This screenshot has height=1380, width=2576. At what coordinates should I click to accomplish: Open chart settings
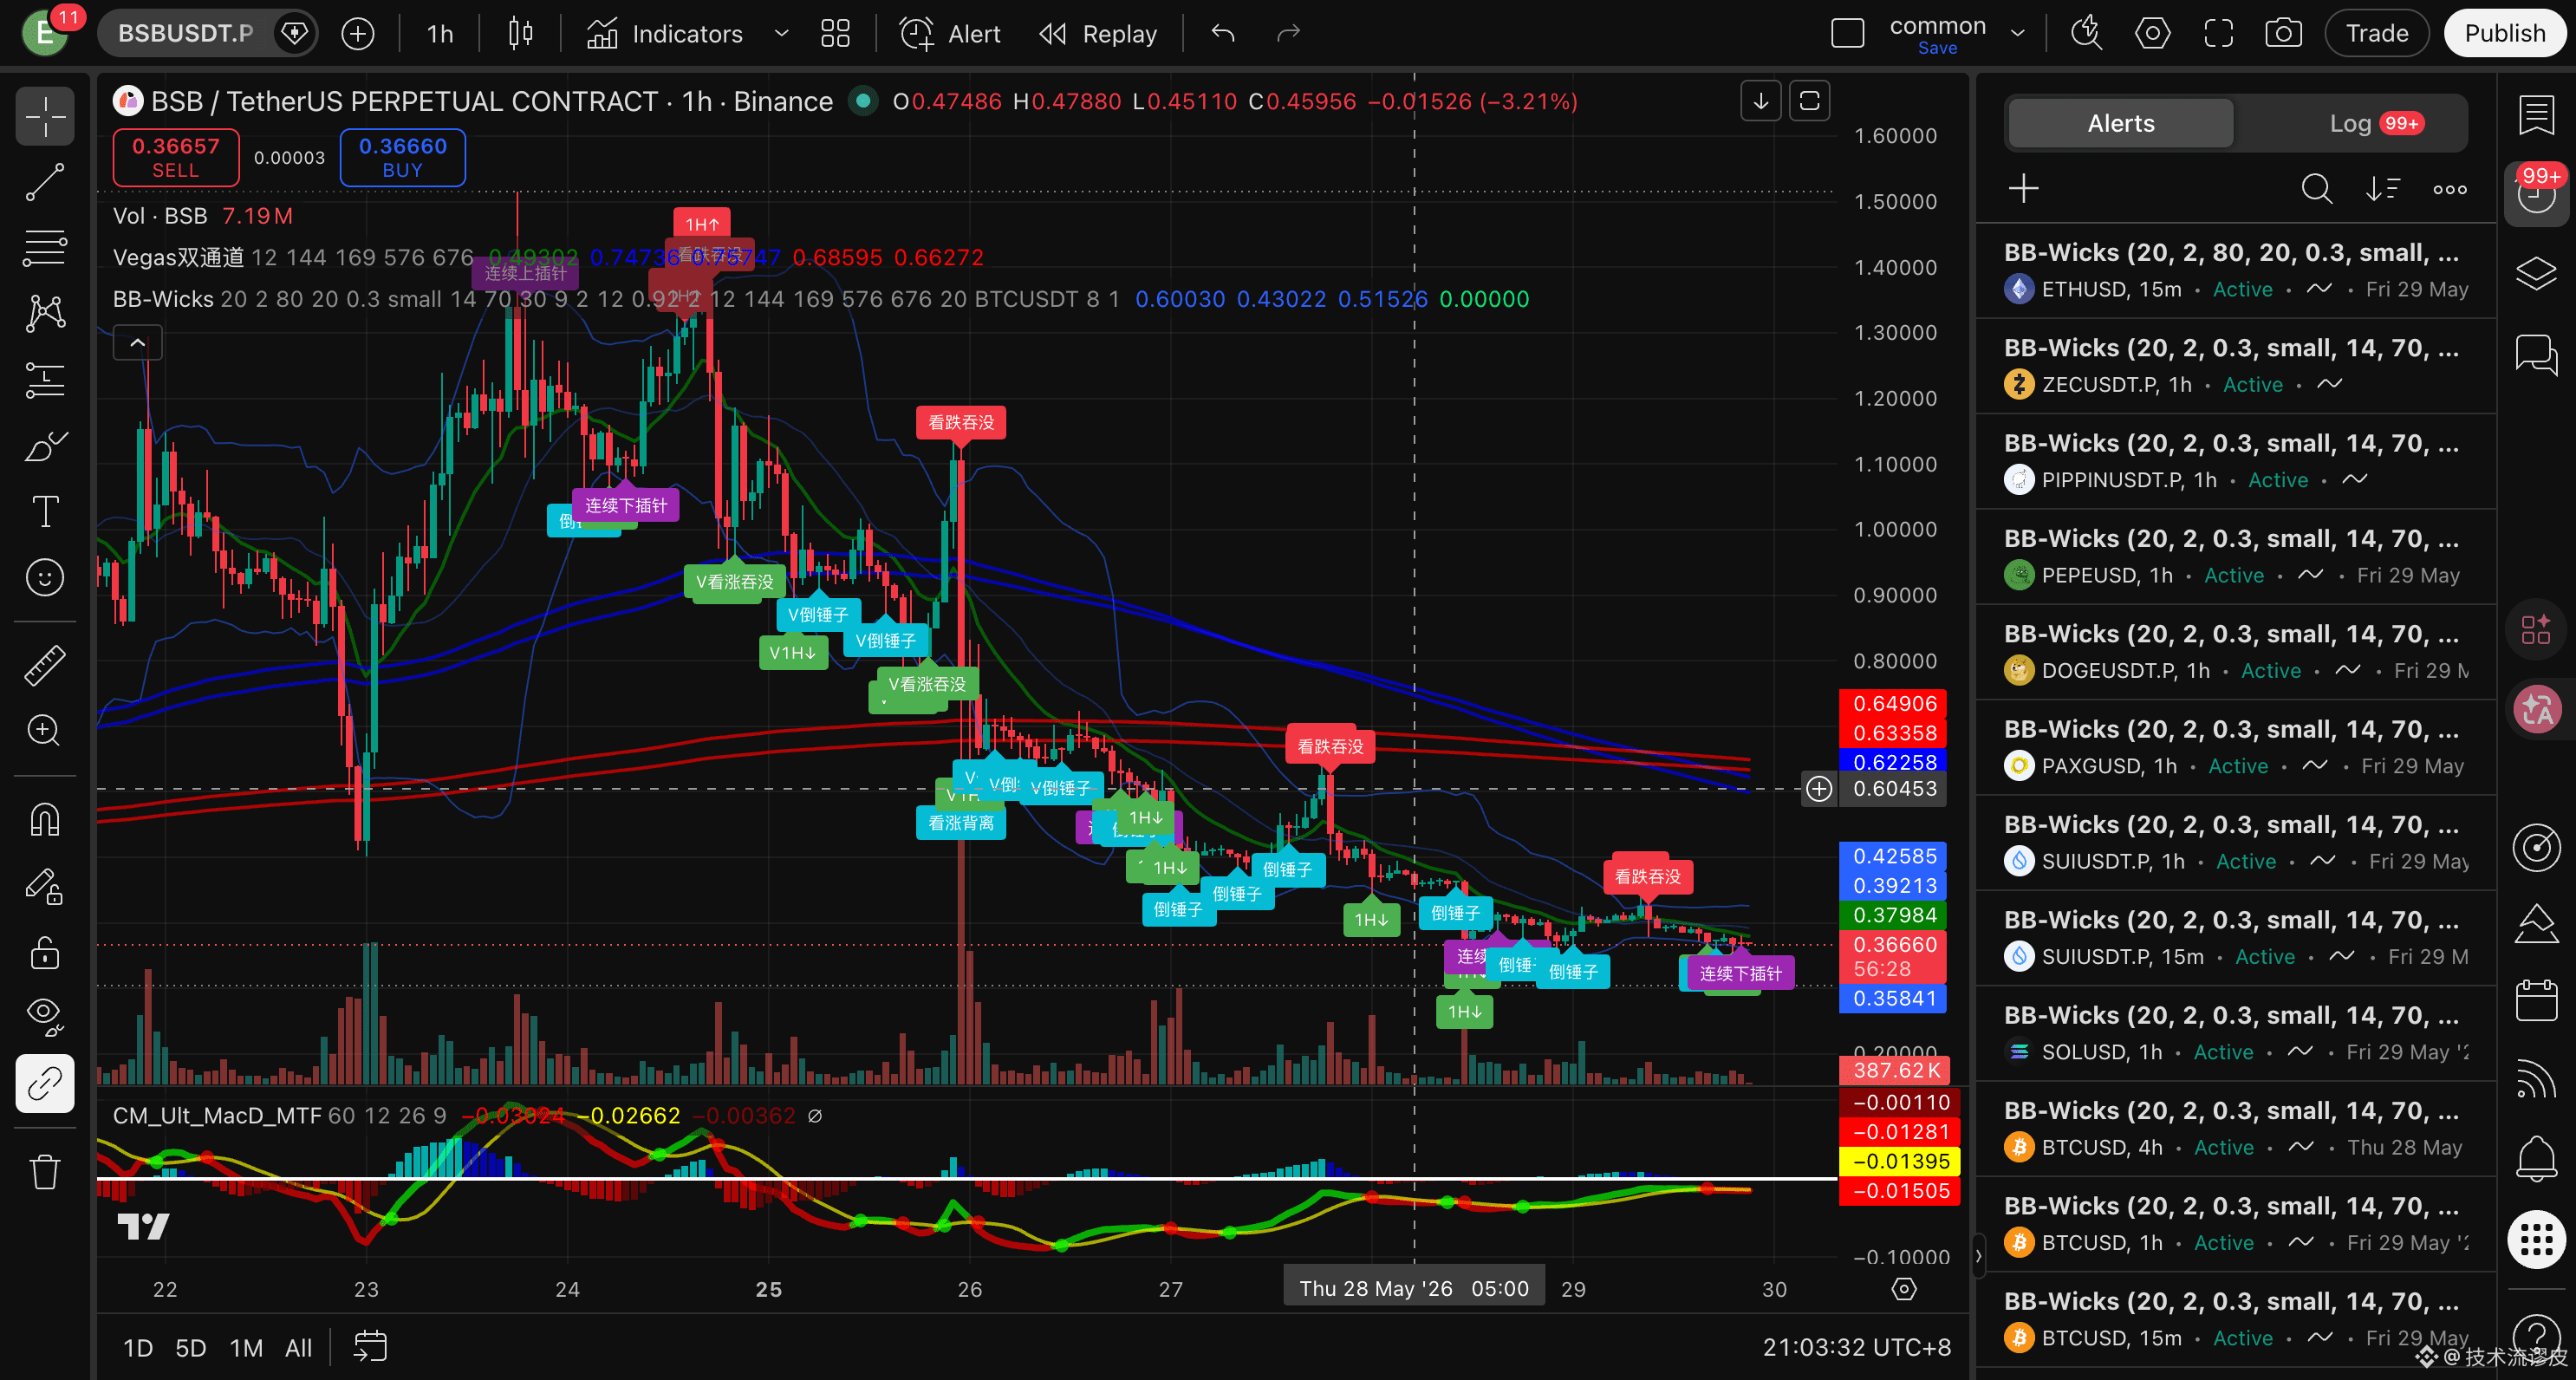click(x=2152, y=34)
